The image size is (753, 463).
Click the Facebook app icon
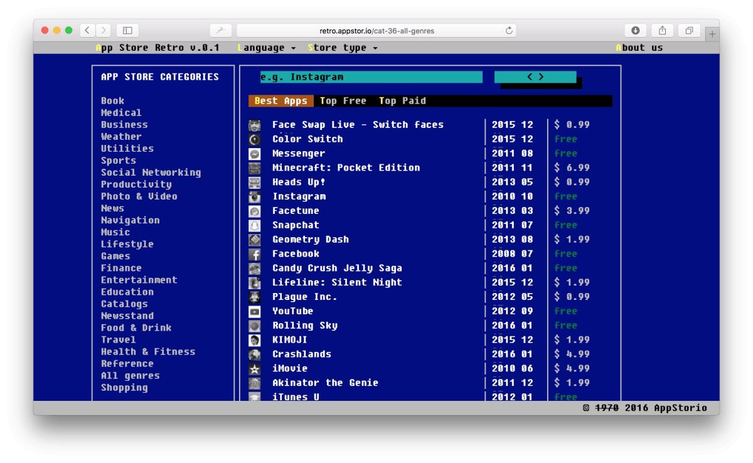[x=255, y=254]
